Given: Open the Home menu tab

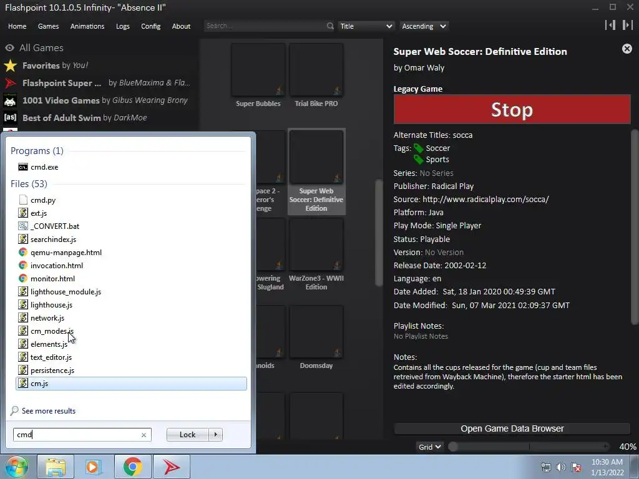Looking at the screenshot, I should point(17,26).
